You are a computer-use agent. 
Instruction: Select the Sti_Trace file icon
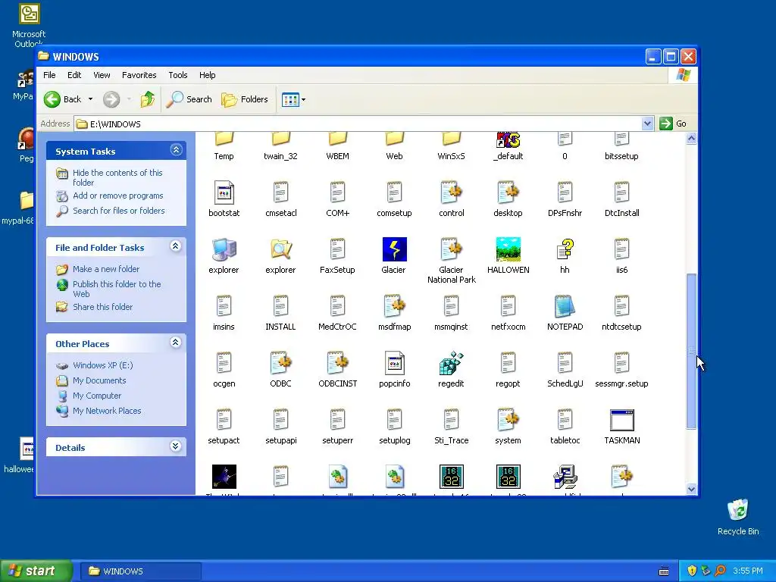451,420
